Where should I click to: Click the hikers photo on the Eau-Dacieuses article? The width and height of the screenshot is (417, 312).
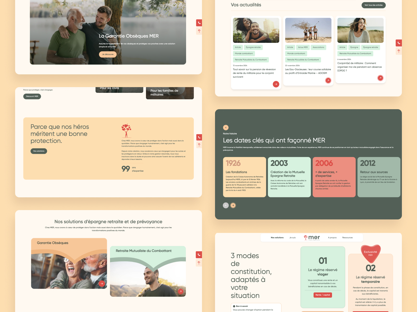pos(308,30)
